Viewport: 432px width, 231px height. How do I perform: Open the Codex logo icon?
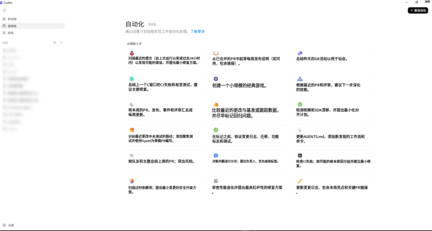2,3
